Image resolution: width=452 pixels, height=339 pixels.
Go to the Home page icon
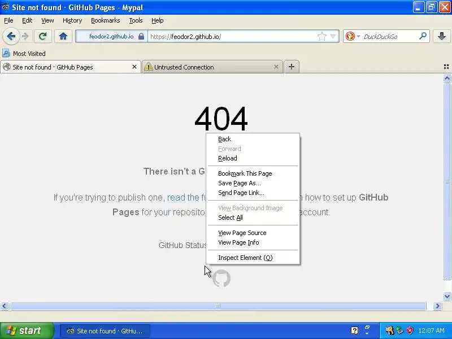coord(63,36)
